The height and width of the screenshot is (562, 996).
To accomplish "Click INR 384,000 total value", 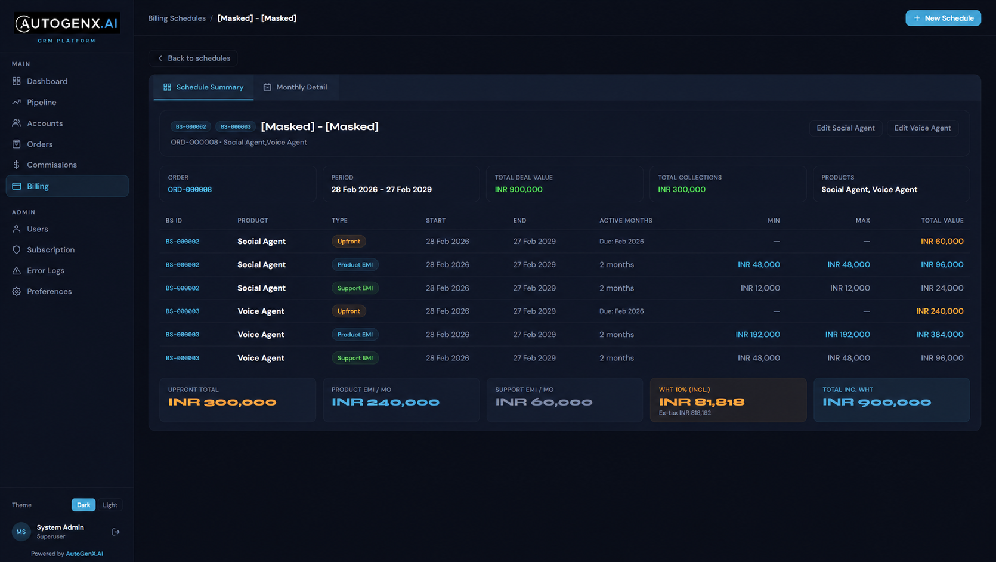I will (939, 335).
